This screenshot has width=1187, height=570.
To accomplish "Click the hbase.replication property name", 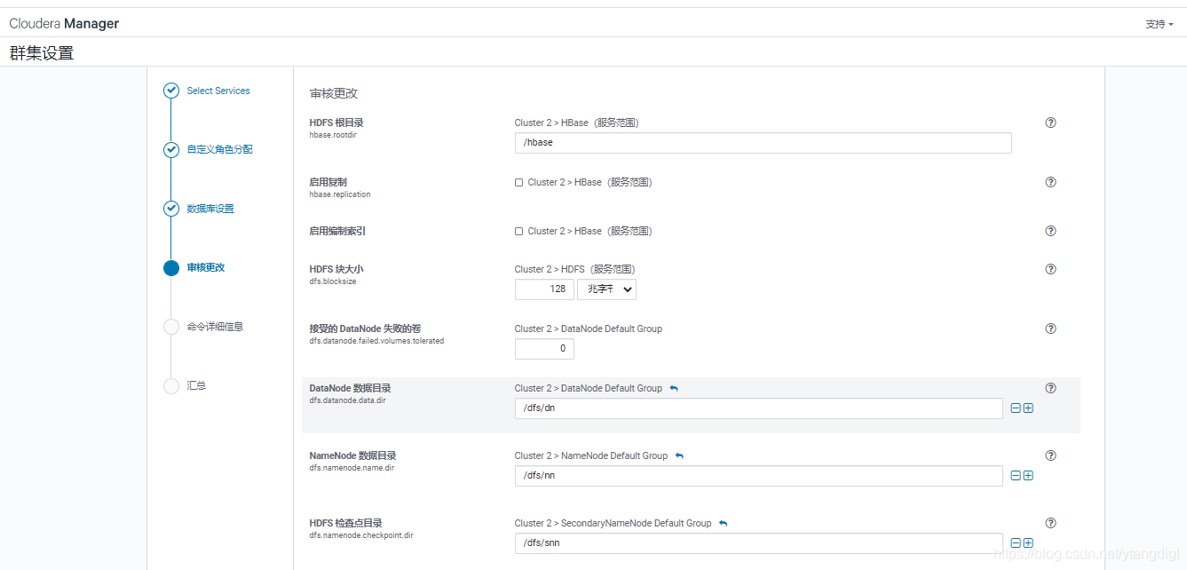I will [340, 194].
